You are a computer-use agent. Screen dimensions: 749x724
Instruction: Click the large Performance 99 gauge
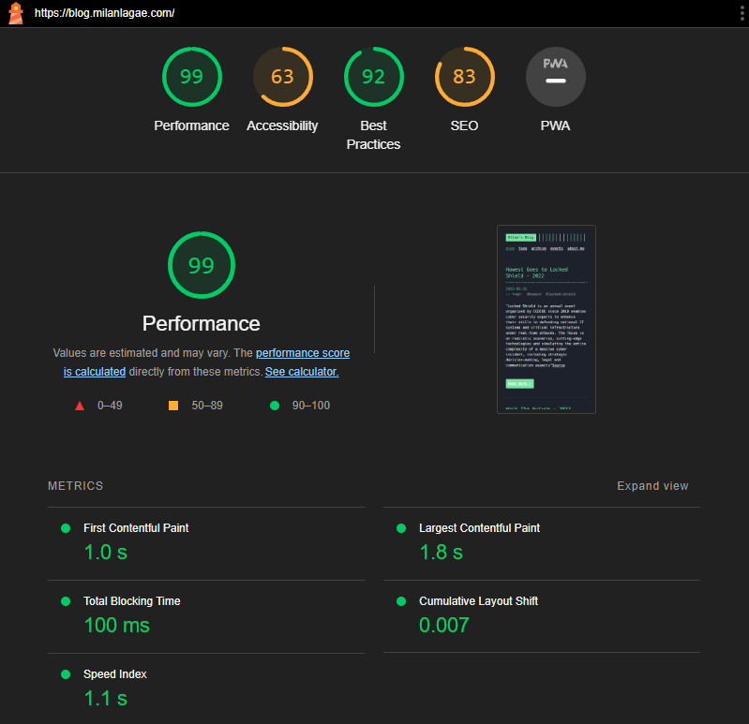pyautogui.click(x=202, y=265)
